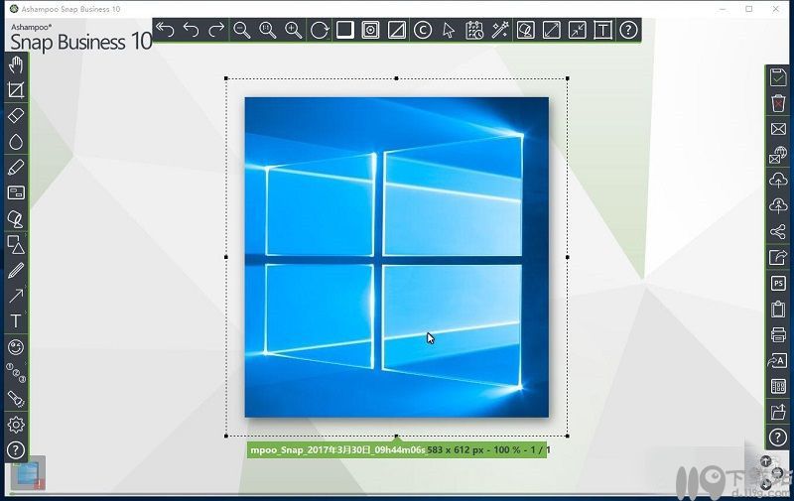Copy the capture to clipboard icon

click(x=778, y=309)
